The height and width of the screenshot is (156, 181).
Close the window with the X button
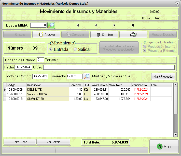[x=177, y=4]
